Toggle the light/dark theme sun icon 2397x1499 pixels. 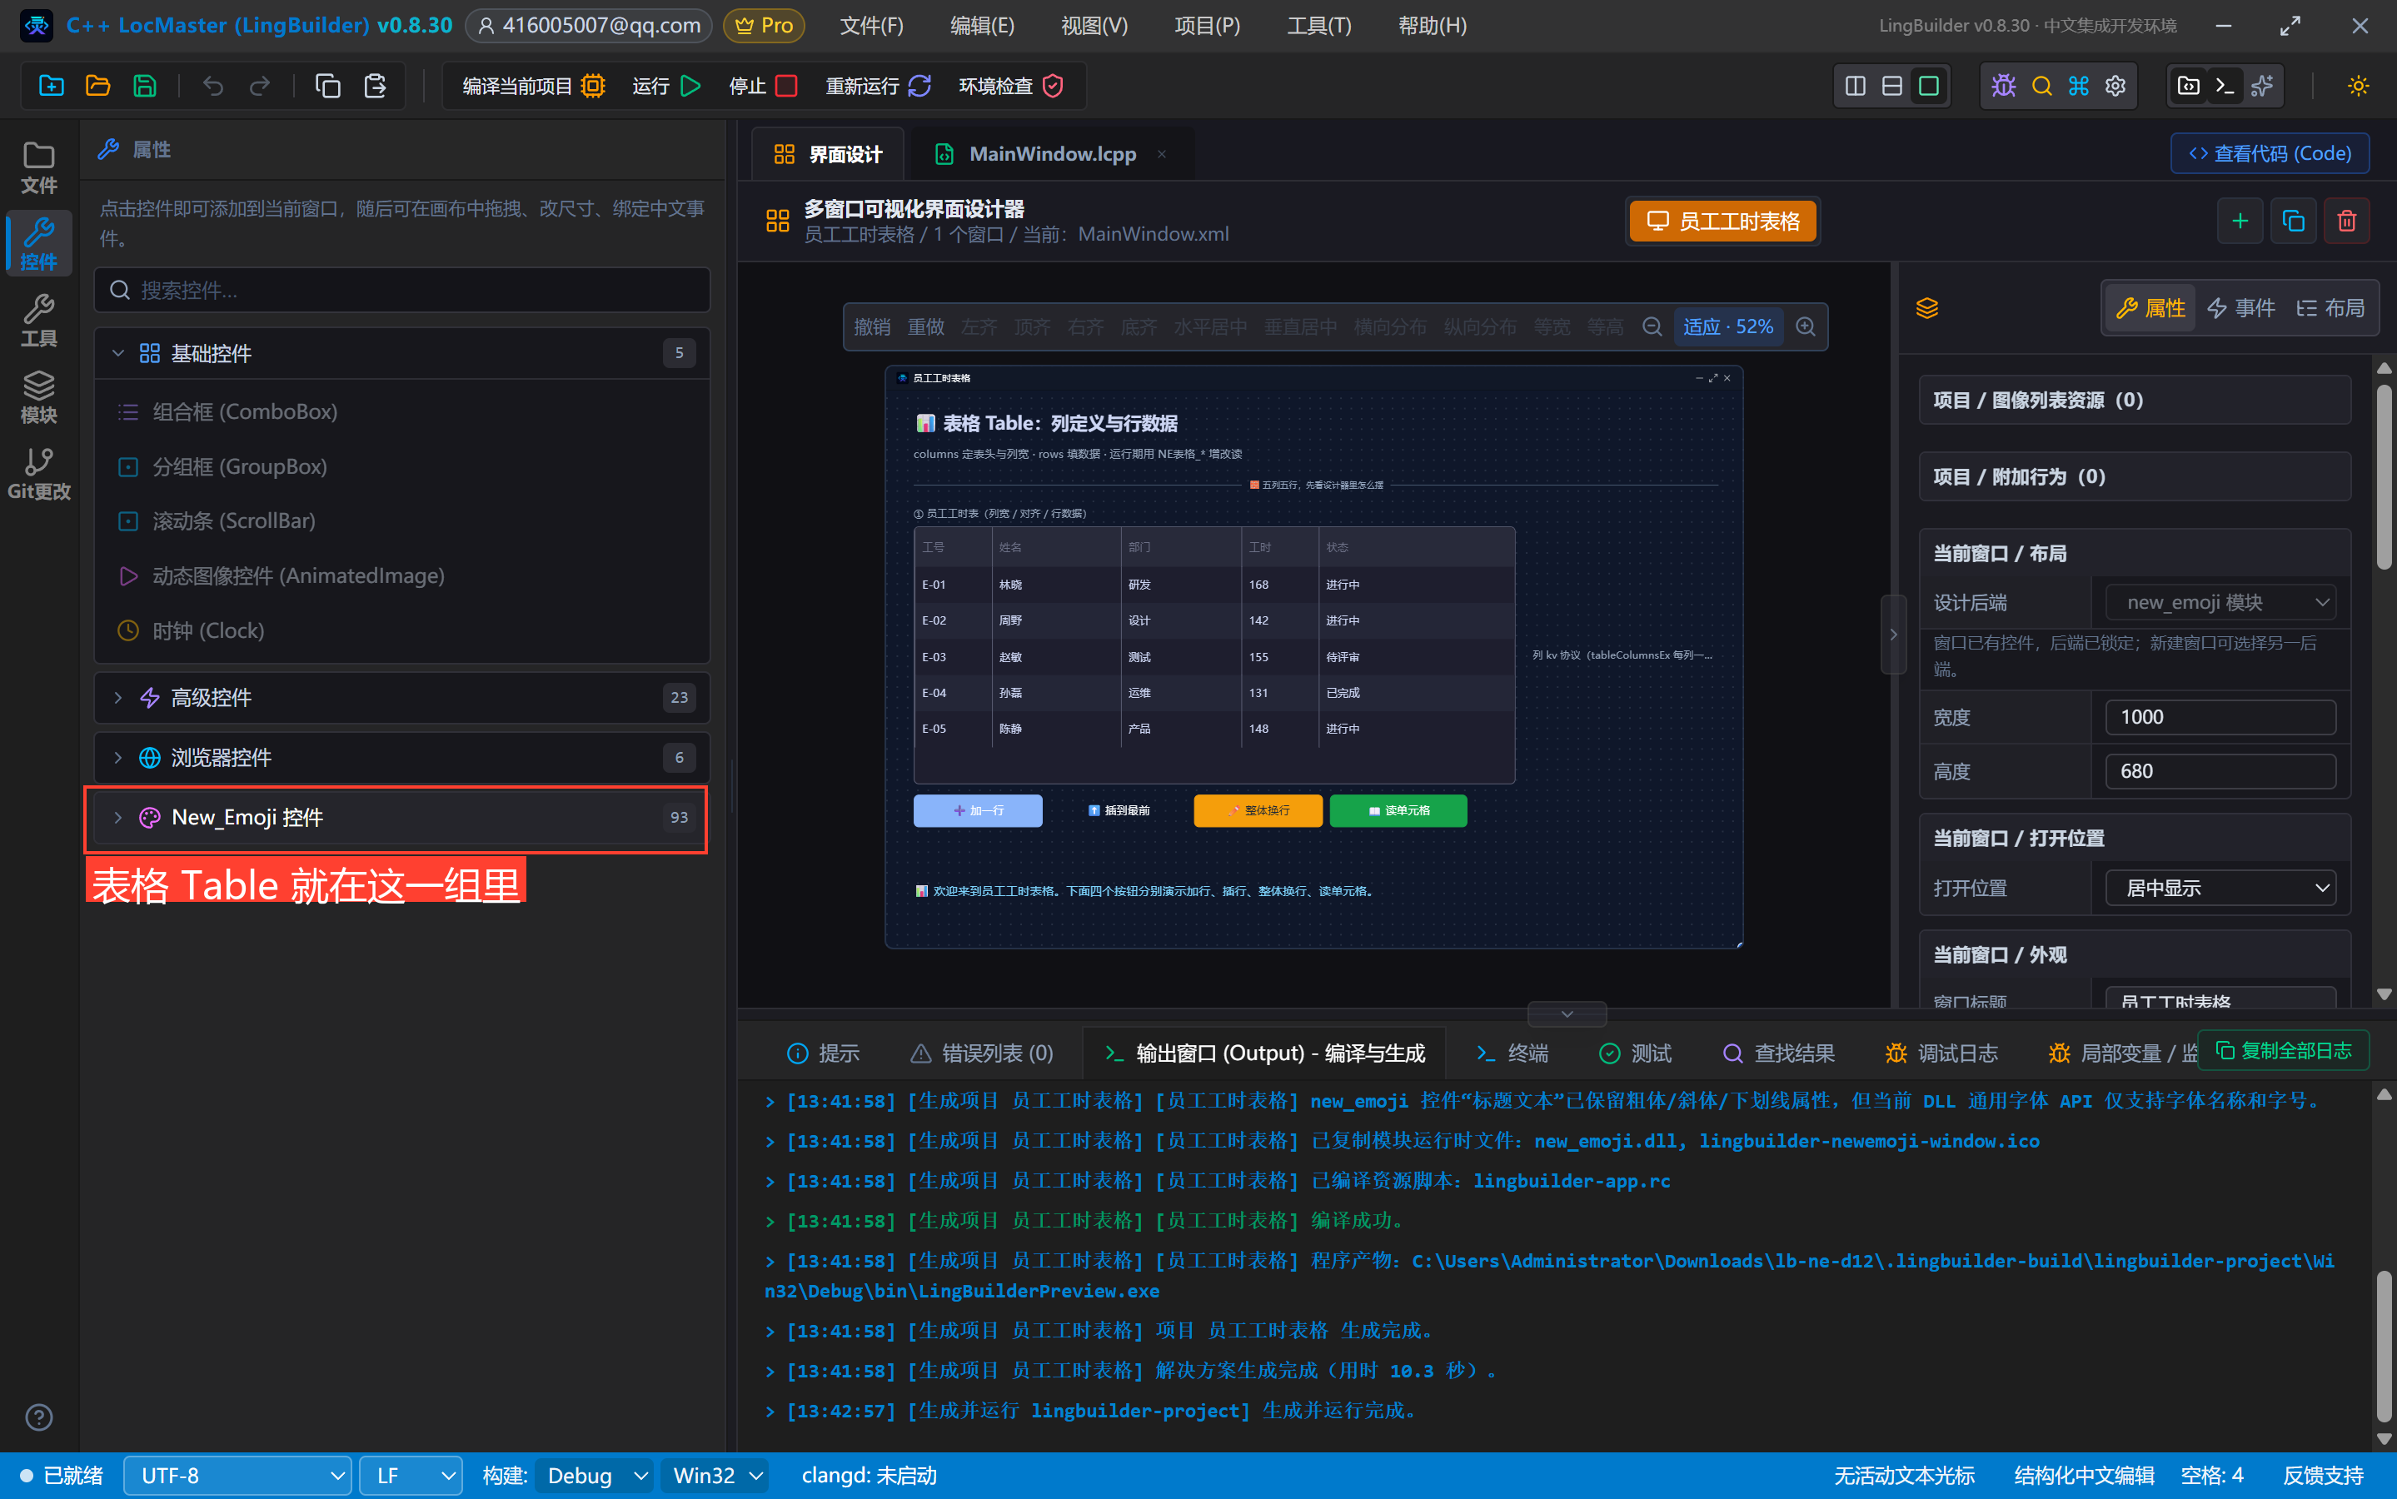2359,87
